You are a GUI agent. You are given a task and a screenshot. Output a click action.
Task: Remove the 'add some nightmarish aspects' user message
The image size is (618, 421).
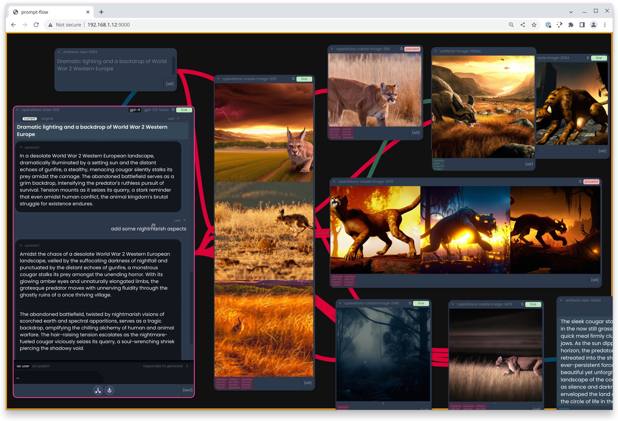pyautogui.click(x=184, y=220)
